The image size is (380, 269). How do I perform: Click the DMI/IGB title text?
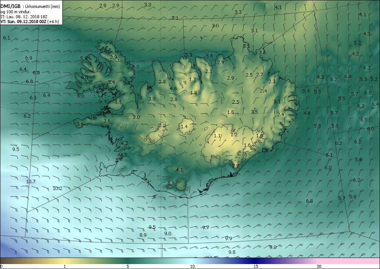[x=10, y=6]
